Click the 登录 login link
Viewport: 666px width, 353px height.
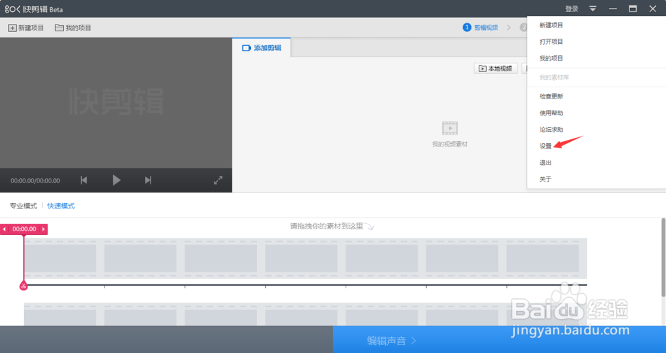point(571,9)
